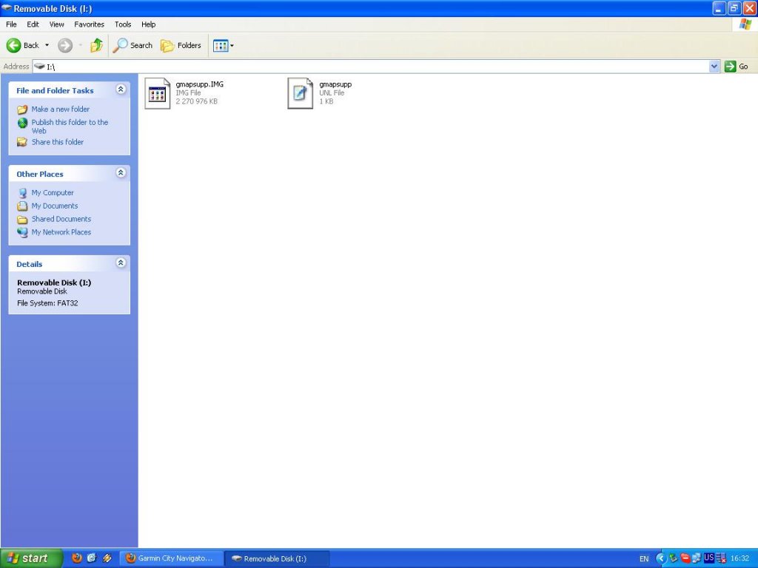Open Shared Documents link

pos(61,219)
